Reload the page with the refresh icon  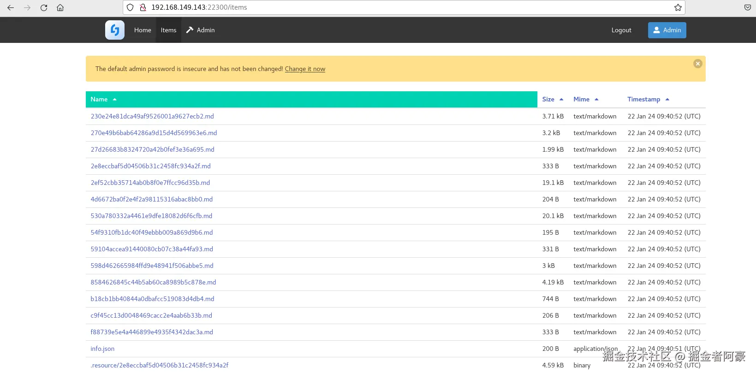coord(44,7)
